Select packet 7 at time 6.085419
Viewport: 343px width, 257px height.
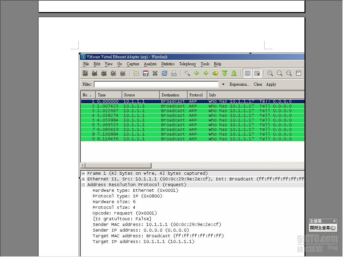(x=193, y=130)
